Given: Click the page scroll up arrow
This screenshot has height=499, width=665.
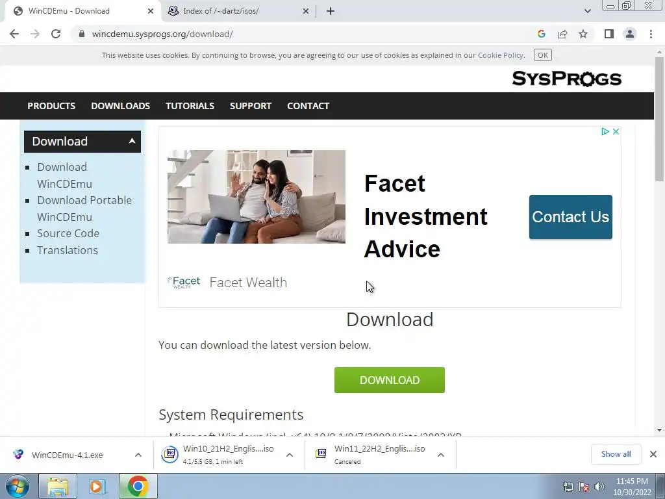Looking at the screenshot, I should (x=660, y=52).
